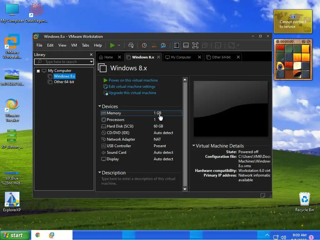Image resolution: width=320 pixels, height=240 pixels.
Task: Click the Display device row
Action: pyautogui.click(x=141, y=159)
